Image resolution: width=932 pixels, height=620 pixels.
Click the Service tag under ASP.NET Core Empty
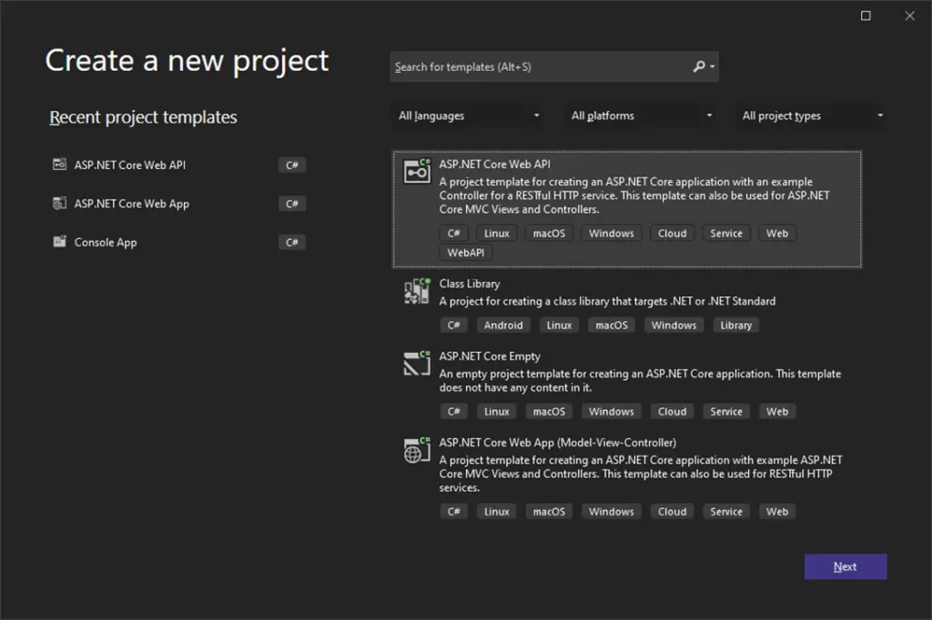[726, 412]
